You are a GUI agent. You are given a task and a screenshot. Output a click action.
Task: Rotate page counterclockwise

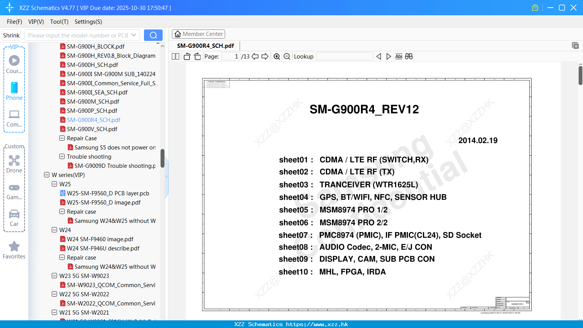click(x=187, y=56)
